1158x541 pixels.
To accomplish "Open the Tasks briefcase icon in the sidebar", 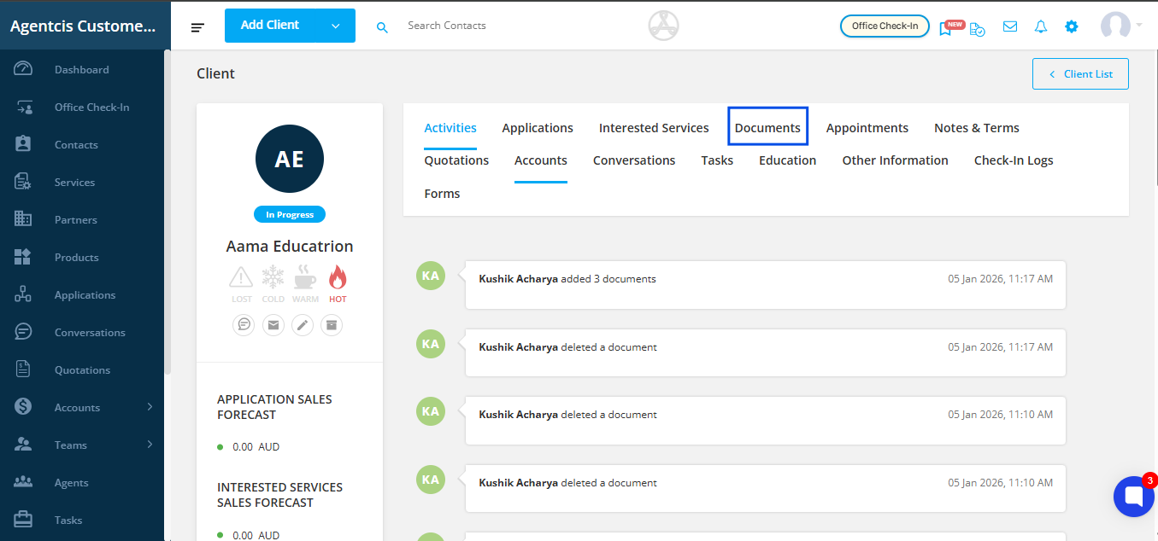I will 23,520.
